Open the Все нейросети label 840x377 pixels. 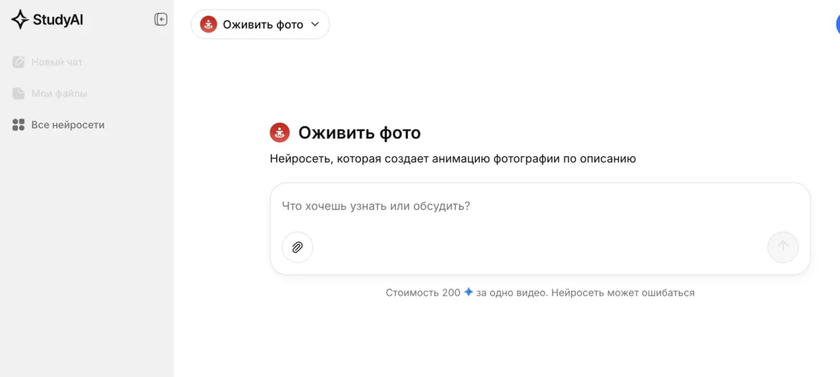coord(68,125)
